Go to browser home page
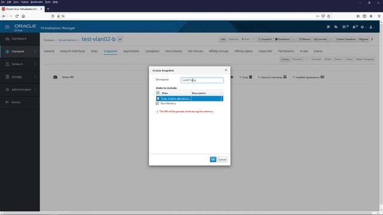This screenshot has height=215, width=383. point(23,16)
